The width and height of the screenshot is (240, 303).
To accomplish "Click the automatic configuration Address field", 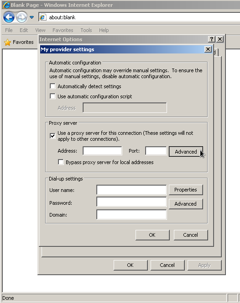I will tap(125, 108).
